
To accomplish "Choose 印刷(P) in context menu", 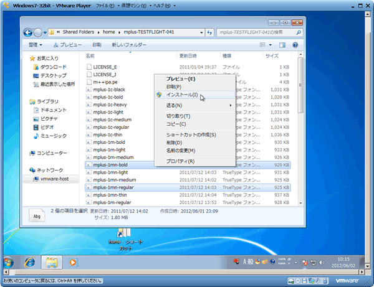I will [x=194, y=87].
